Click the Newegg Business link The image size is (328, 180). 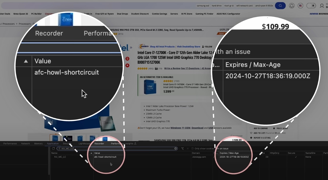tap(319, 14)
